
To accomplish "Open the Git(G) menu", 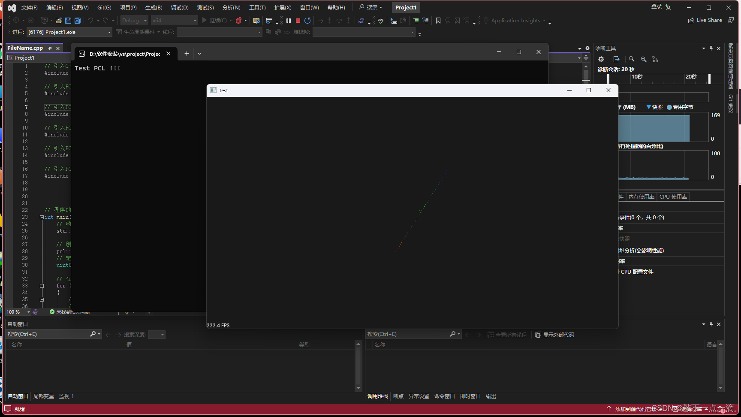I will [104, 8].
